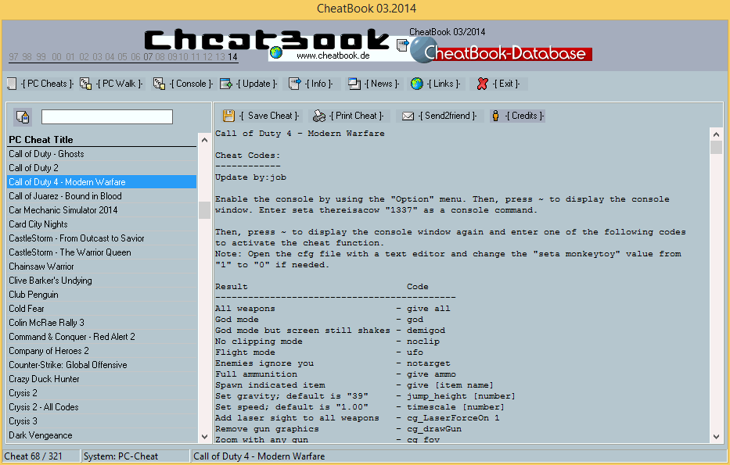Click the Send2friend label
The image size is (730, 465).
pyautogui.click(x=448, y=116)
